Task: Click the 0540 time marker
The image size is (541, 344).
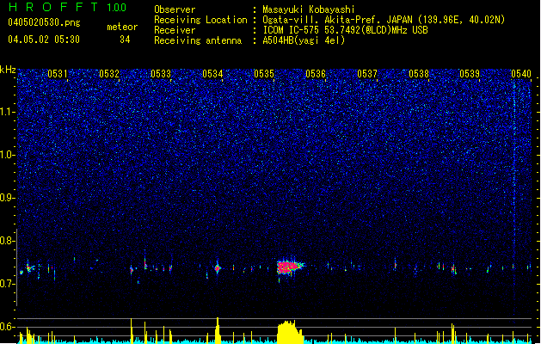Action: click(x=521, y=74)
